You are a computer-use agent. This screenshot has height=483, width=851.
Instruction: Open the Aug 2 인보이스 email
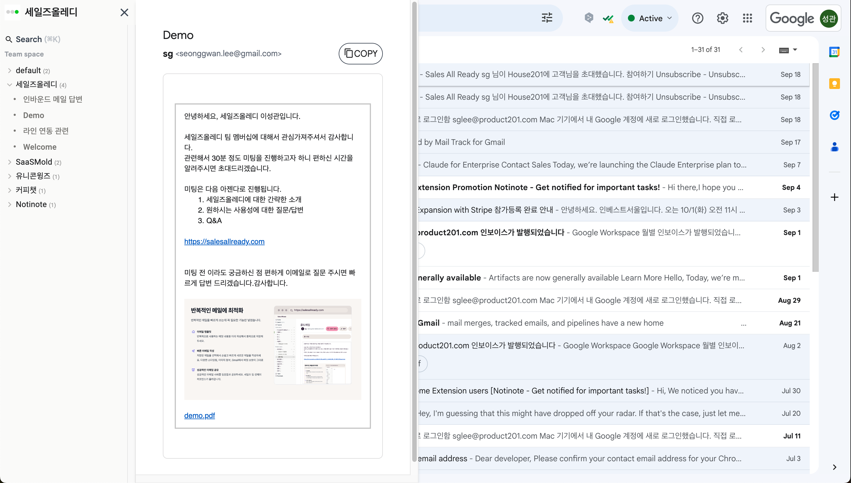pos(614,357)
